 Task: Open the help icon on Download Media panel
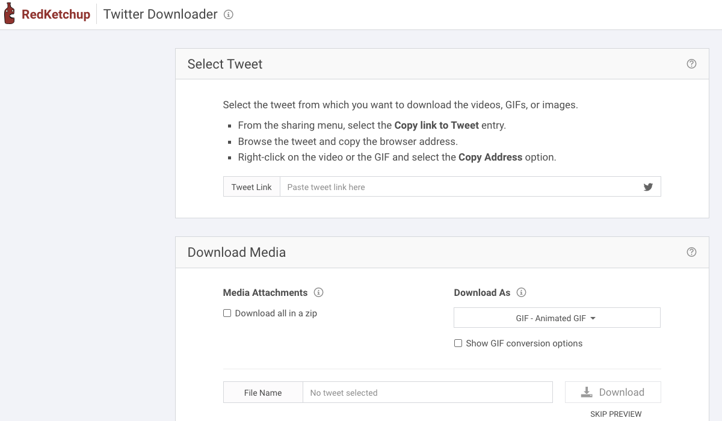pyautogui.click(x=691, y=252)
